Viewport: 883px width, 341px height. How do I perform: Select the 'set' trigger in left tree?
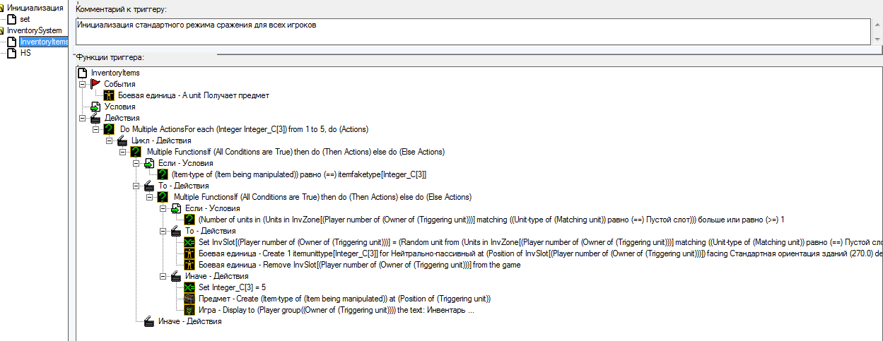[x=25, y=19]
